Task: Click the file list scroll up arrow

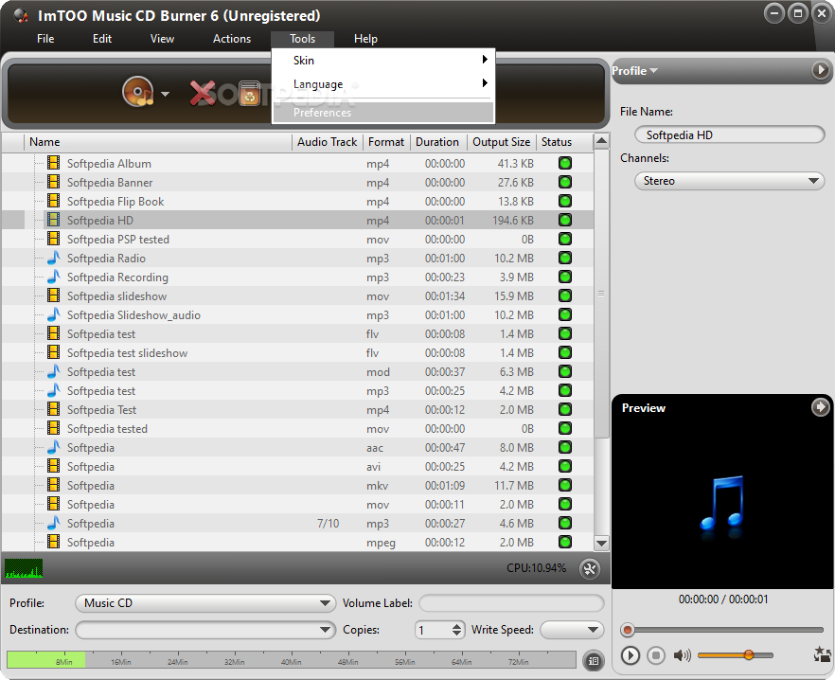Action: coord(601,141)
